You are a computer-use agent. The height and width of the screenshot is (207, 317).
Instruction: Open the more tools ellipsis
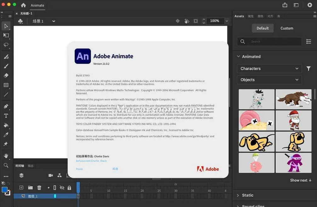click(6, 176)
